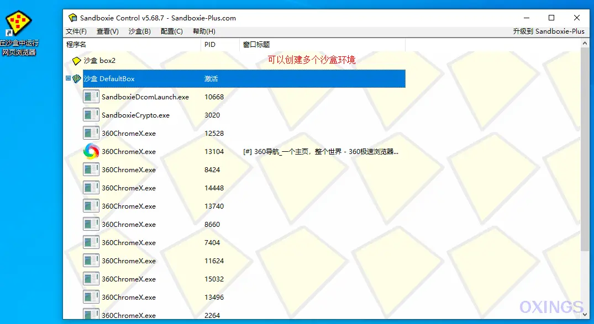Click icon of 360ChromeX.exe PID 13496
The image size is (594, 324).
[x=91, y=297]
